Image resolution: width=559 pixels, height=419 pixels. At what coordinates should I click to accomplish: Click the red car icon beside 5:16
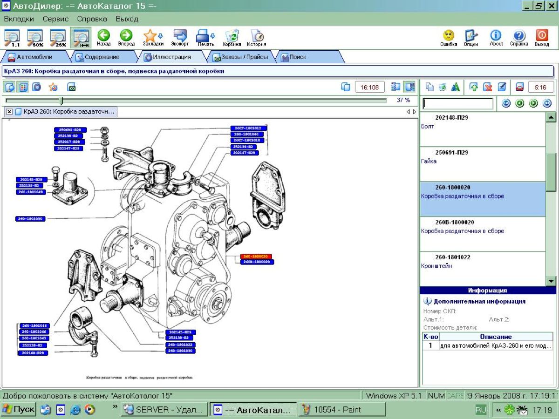pyautogui.click(x=520, y=87)
